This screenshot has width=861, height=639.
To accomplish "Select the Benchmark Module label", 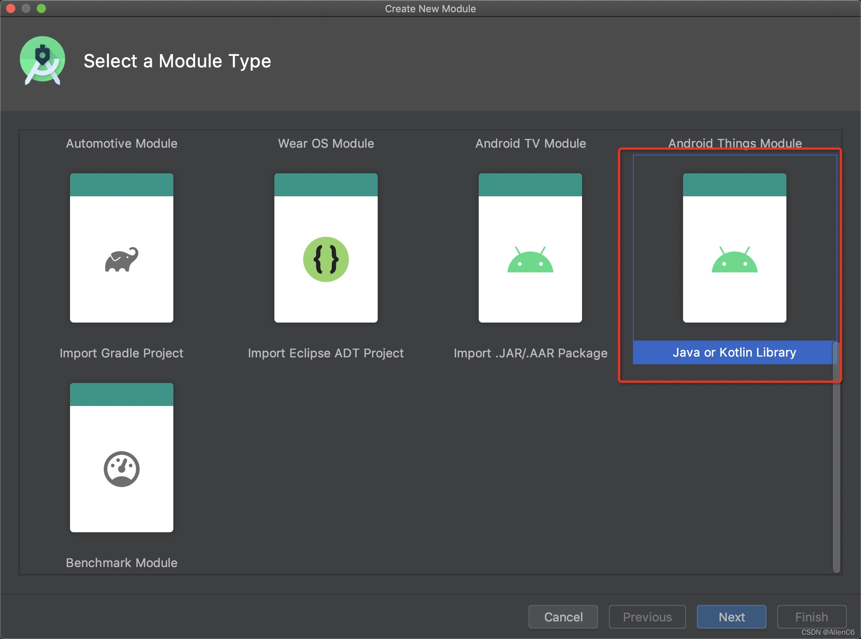I will [121, 563].
